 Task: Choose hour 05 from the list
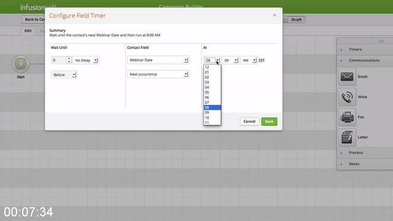(x=212, y=92)
